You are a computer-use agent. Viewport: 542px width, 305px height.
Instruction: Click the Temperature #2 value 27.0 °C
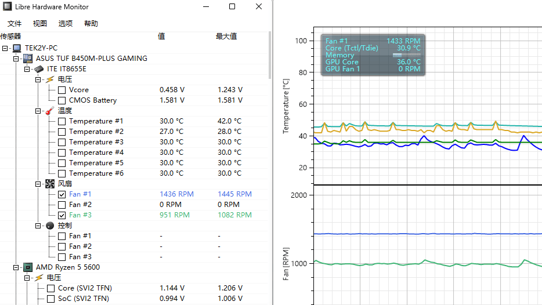(x=171, y=131)
